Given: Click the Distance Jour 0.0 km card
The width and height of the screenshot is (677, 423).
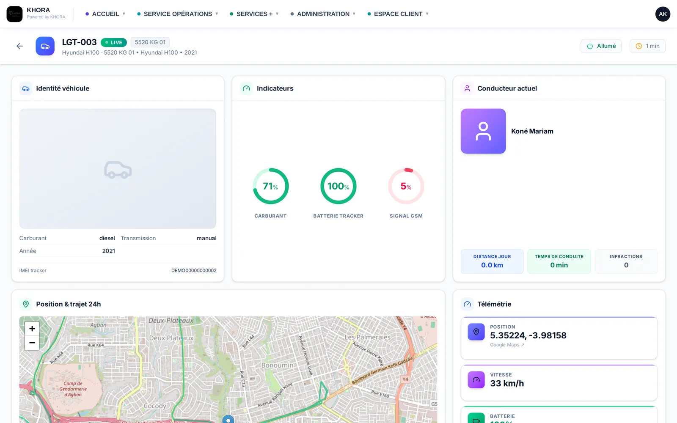Looking at the screenshot, I should [x=492, y=261].
